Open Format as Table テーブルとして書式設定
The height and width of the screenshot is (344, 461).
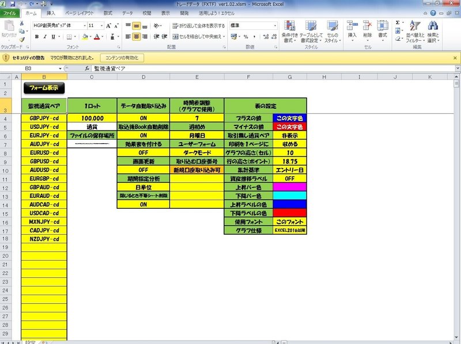(x=311, y=32)
